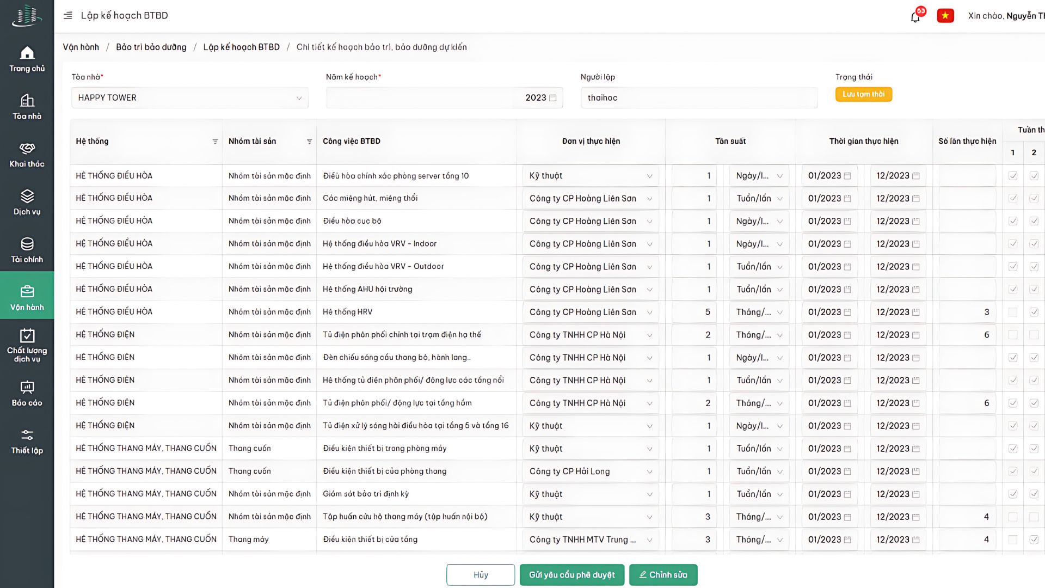This screenshot has width=1045, height=588.
Task: Toggle week 2 checkbox for Điều kiện thiết bị cửa tầng
Action: 1034,540
